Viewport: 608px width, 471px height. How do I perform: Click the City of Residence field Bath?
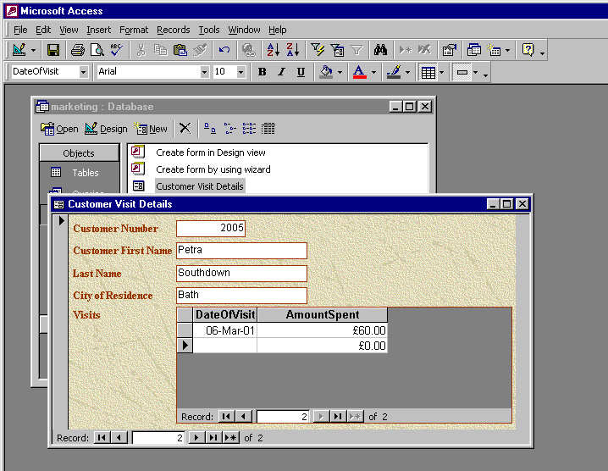[x=241, y=296]
